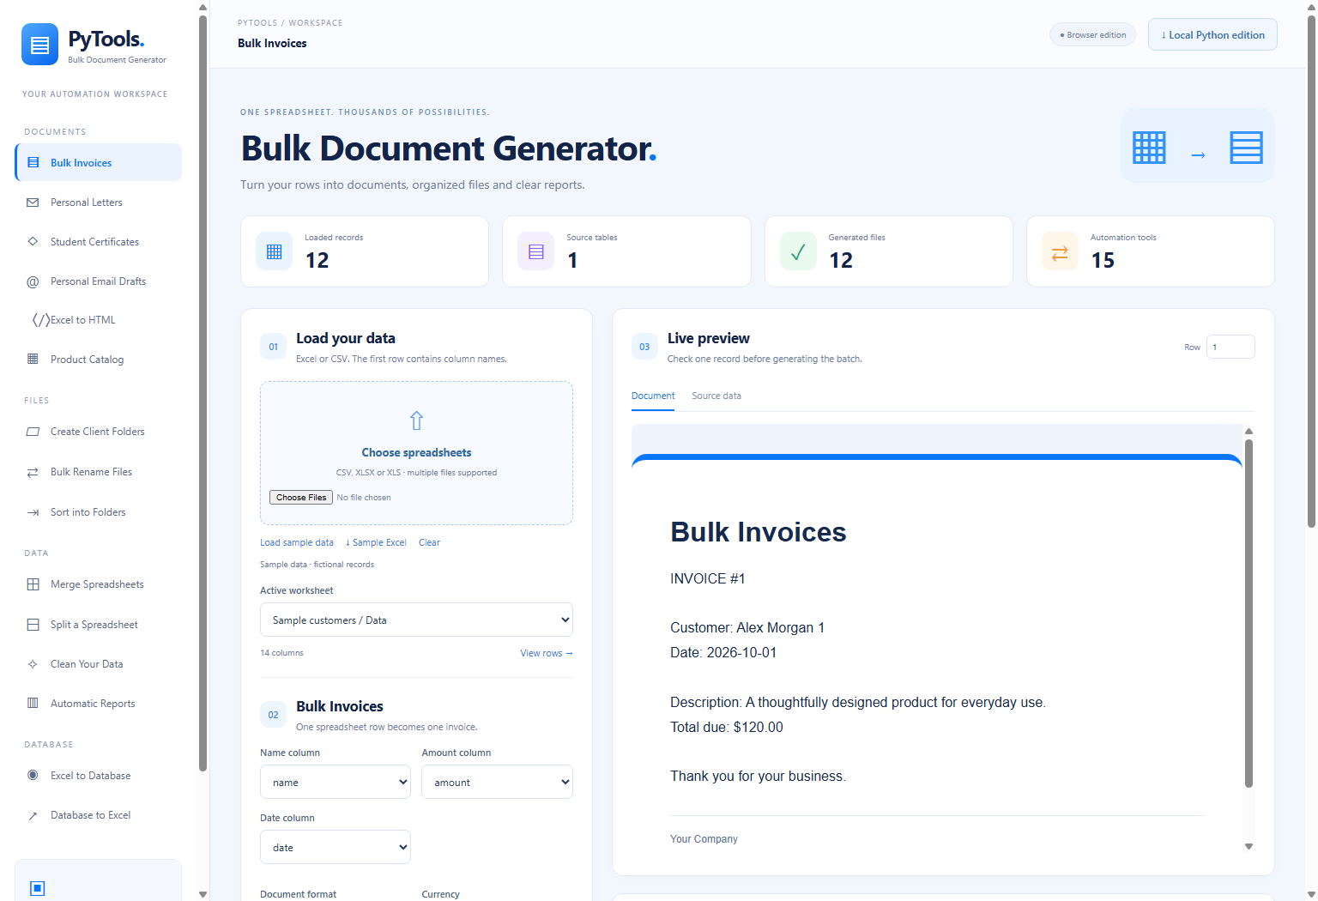Click the preview scrollbar down arrow
This screenshot has height=901, width=1318.
coord(1248,846)
